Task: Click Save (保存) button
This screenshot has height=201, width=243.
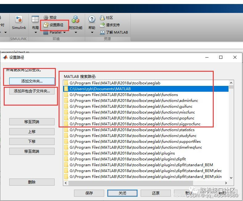Action: click(89, 193)
